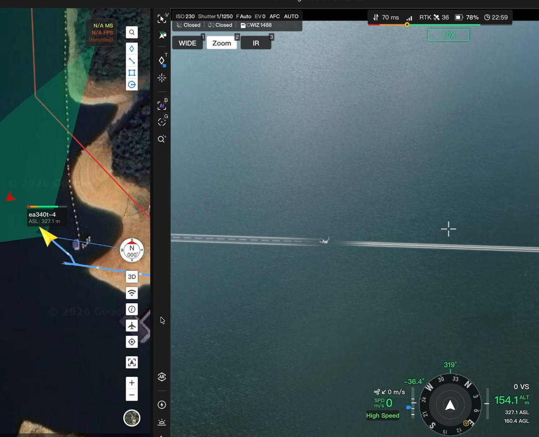Click the lightning power icon in sidebar

point(162,405)
